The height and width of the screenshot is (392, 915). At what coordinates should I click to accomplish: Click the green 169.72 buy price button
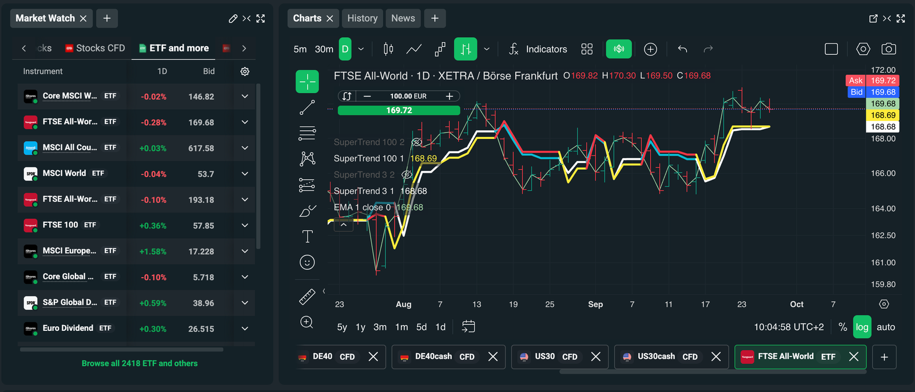pyautogui.click(x=399, y=110)
